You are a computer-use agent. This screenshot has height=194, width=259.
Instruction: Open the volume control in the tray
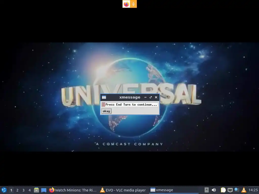[214, 190]
